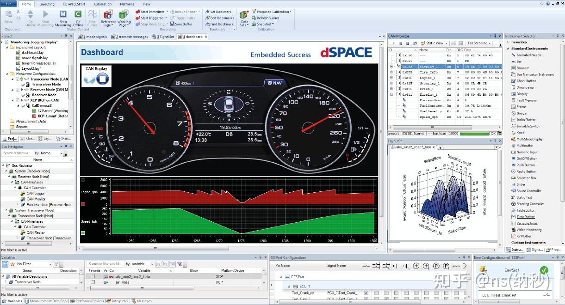Click the Go Offline icon
The width and height of the screenshot is (565, 305).
(x=78, y=15)
